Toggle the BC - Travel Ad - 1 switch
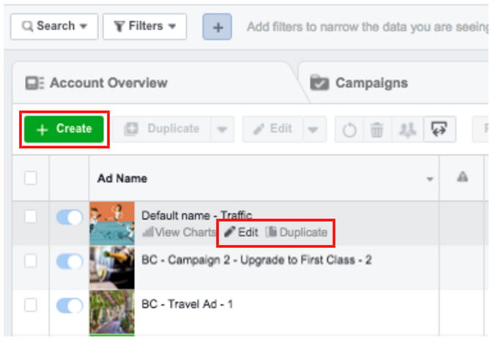 click(x=70, y=306)
